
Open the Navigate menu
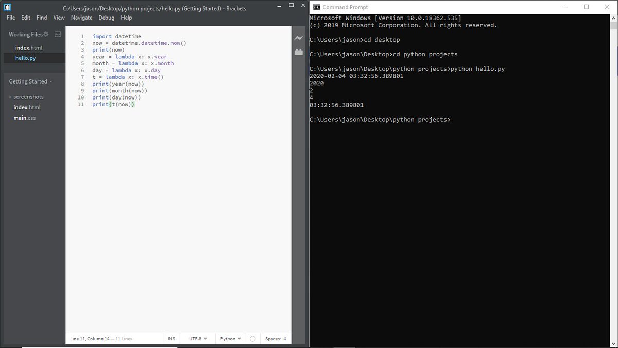coord(82,18)
